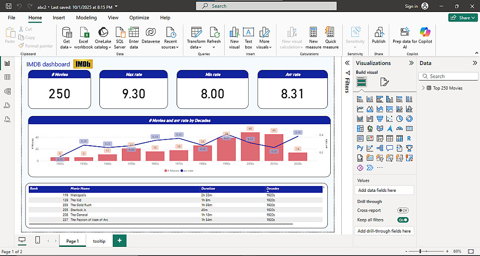Screen dimensions: 480x256
Task: Adjust the zoom slider in status bar
Action: click(x=420, y=251)
